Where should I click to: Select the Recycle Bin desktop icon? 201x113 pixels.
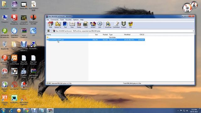[x=5, y=46]
